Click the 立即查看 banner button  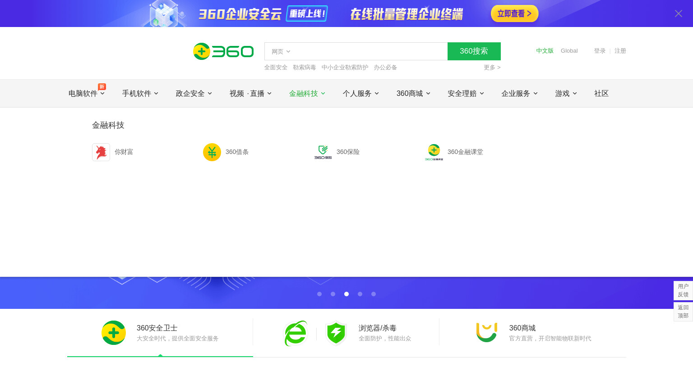tap(515, 14)
